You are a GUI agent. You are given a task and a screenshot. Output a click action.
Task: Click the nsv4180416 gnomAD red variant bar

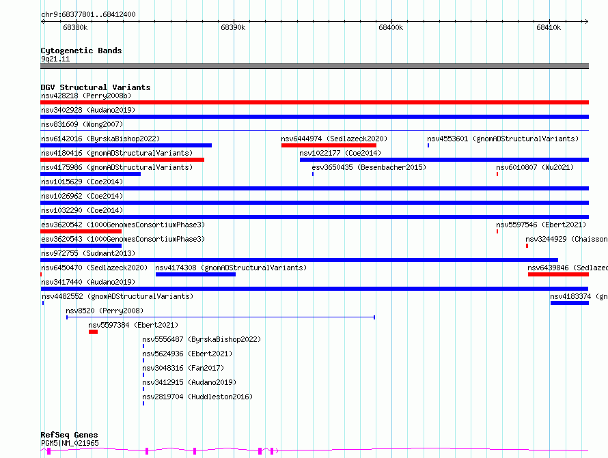[x=122, y=160]
